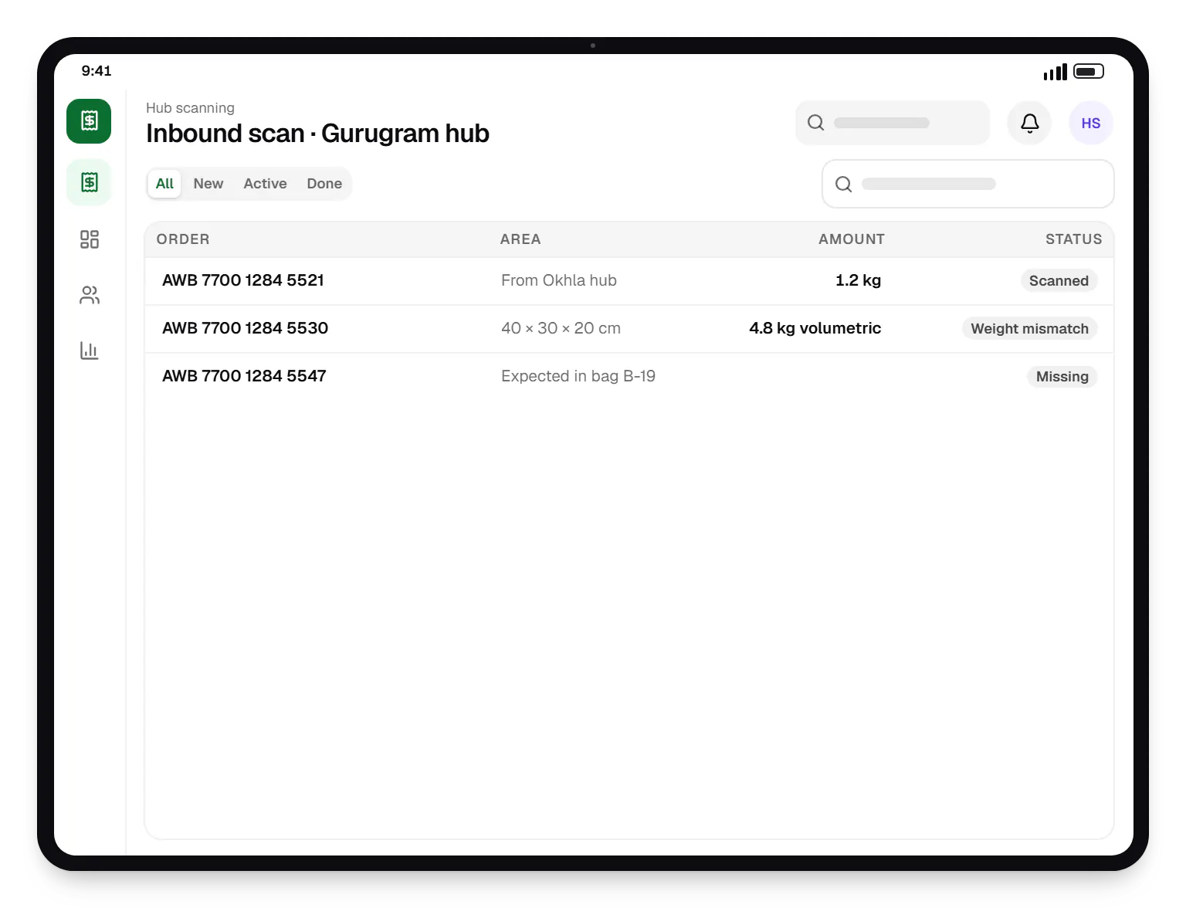Focus the table filter search field
The height and width of the screenshot is (908, 1186).
pyautogui.click(x=968, y=184)
